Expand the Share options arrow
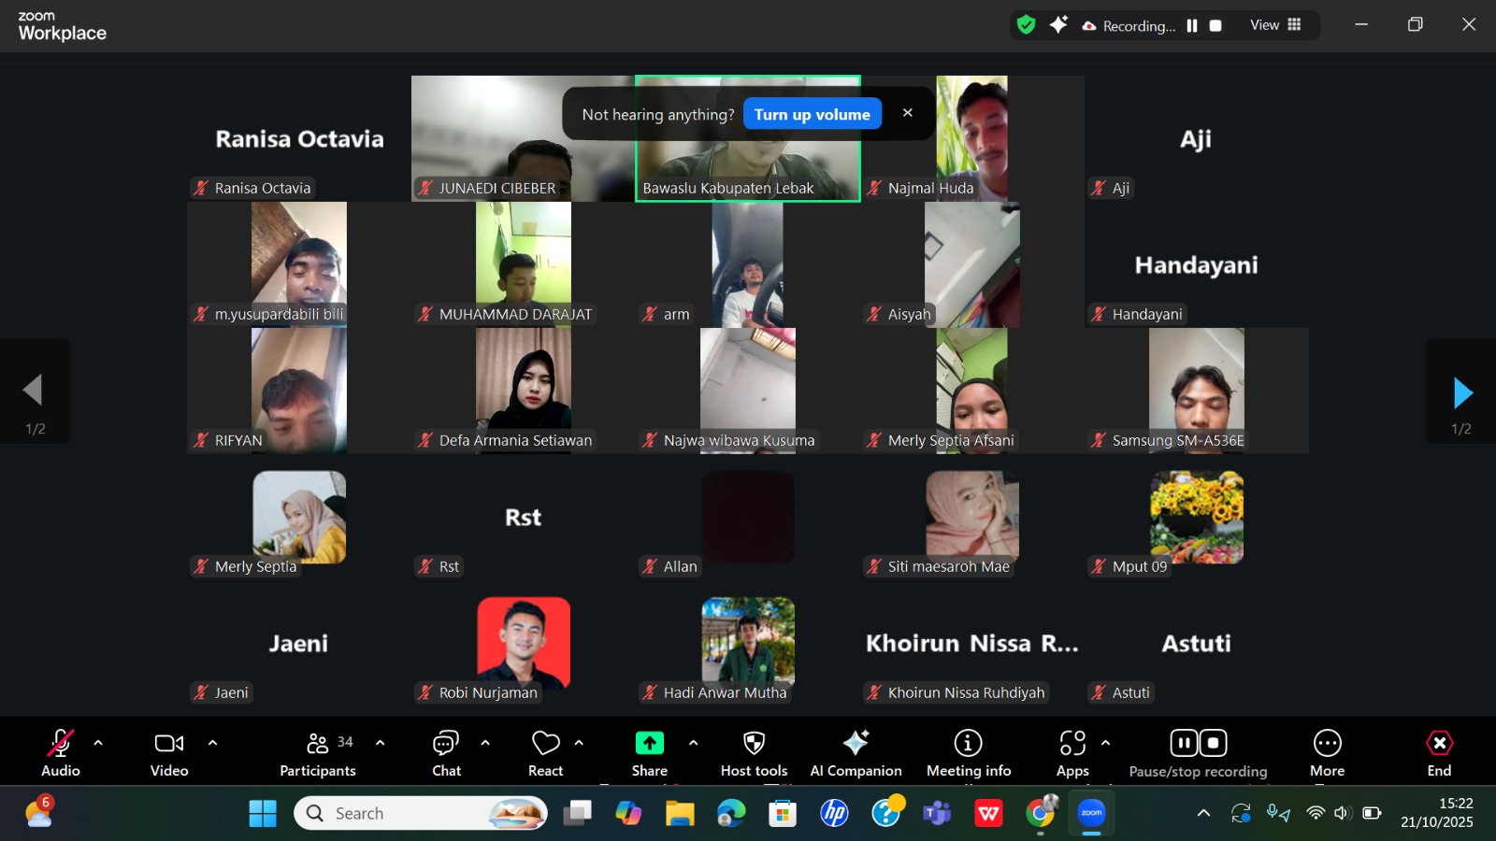Image resolution: width=1496 pixels, height=841 pixels. (693, 743)
